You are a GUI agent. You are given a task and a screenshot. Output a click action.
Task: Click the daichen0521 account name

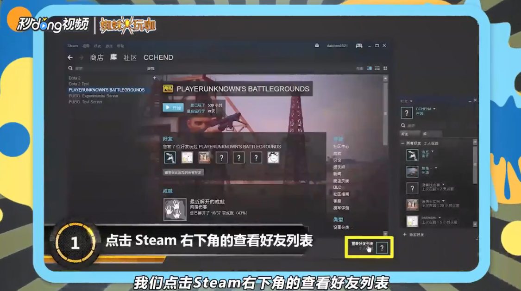(337, 46)
